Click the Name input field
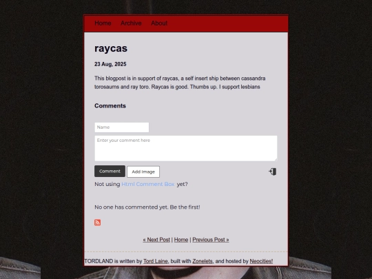 click(122, 127)
